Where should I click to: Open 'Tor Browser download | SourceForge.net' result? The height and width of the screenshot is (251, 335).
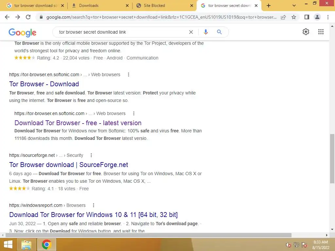(x=69, y=165)
